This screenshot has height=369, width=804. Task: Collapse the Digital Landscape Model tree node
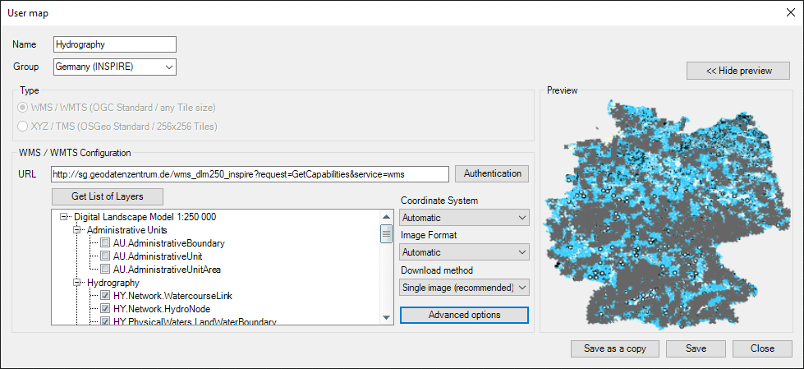(64, 217)
